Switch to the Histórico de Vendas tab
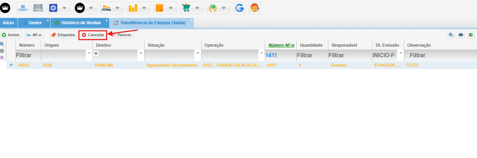 click(x=80, y=23)
